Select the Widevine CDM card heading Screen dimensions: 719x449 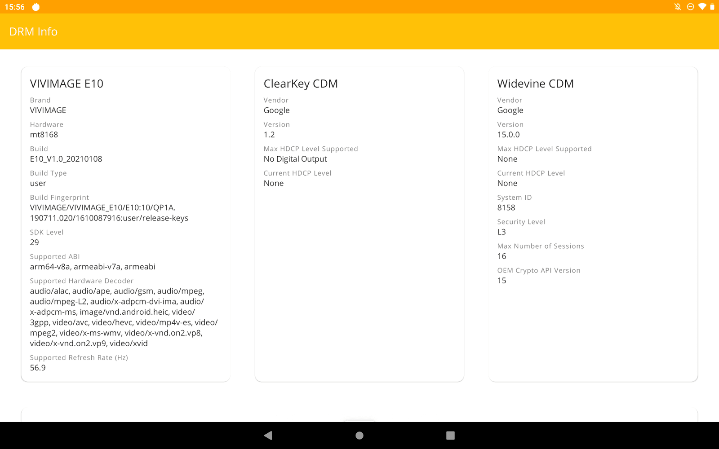coord(535,84)
